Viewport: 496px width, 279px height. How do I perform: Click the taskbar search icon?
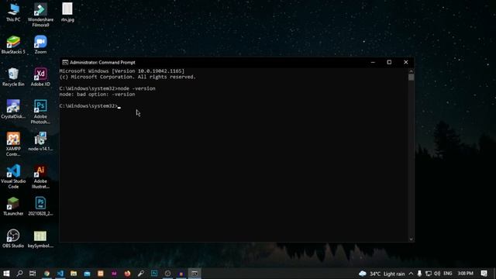tap(19, 274)
